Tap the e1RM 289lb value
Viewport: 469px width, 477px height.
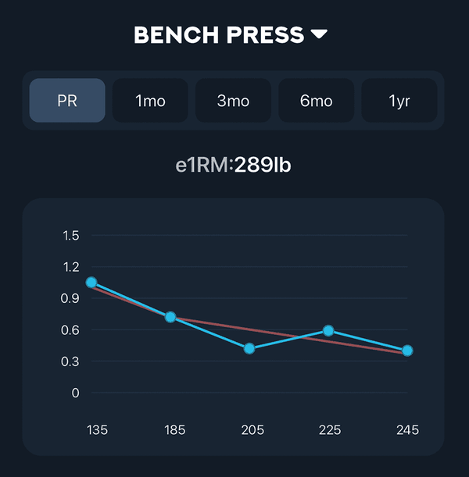point(263,166)
